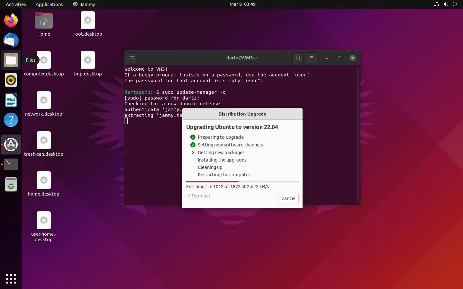The width and height of the screenshot is (463, 289).
Task: Switch to Terminal via dock icon
Action: point(11,164)
